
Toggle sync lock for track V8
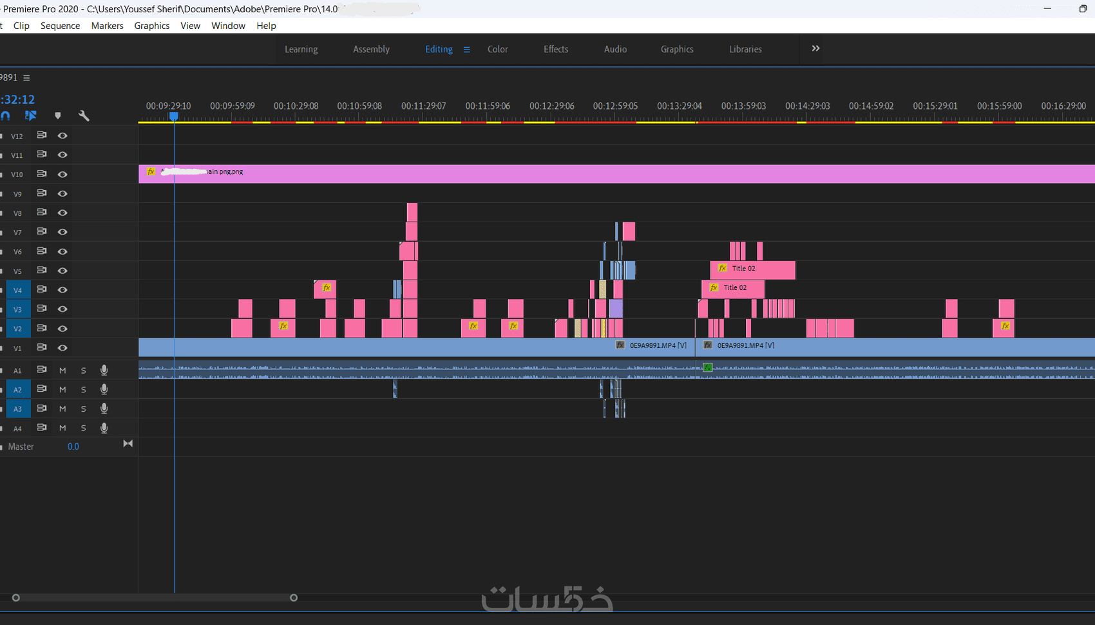[42, 213]
